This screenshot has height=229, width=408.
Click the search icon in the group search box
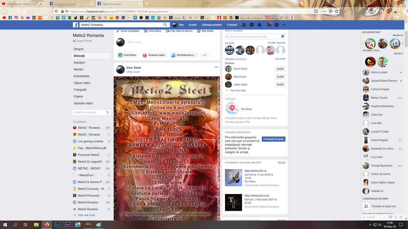[x=108, y=112]
